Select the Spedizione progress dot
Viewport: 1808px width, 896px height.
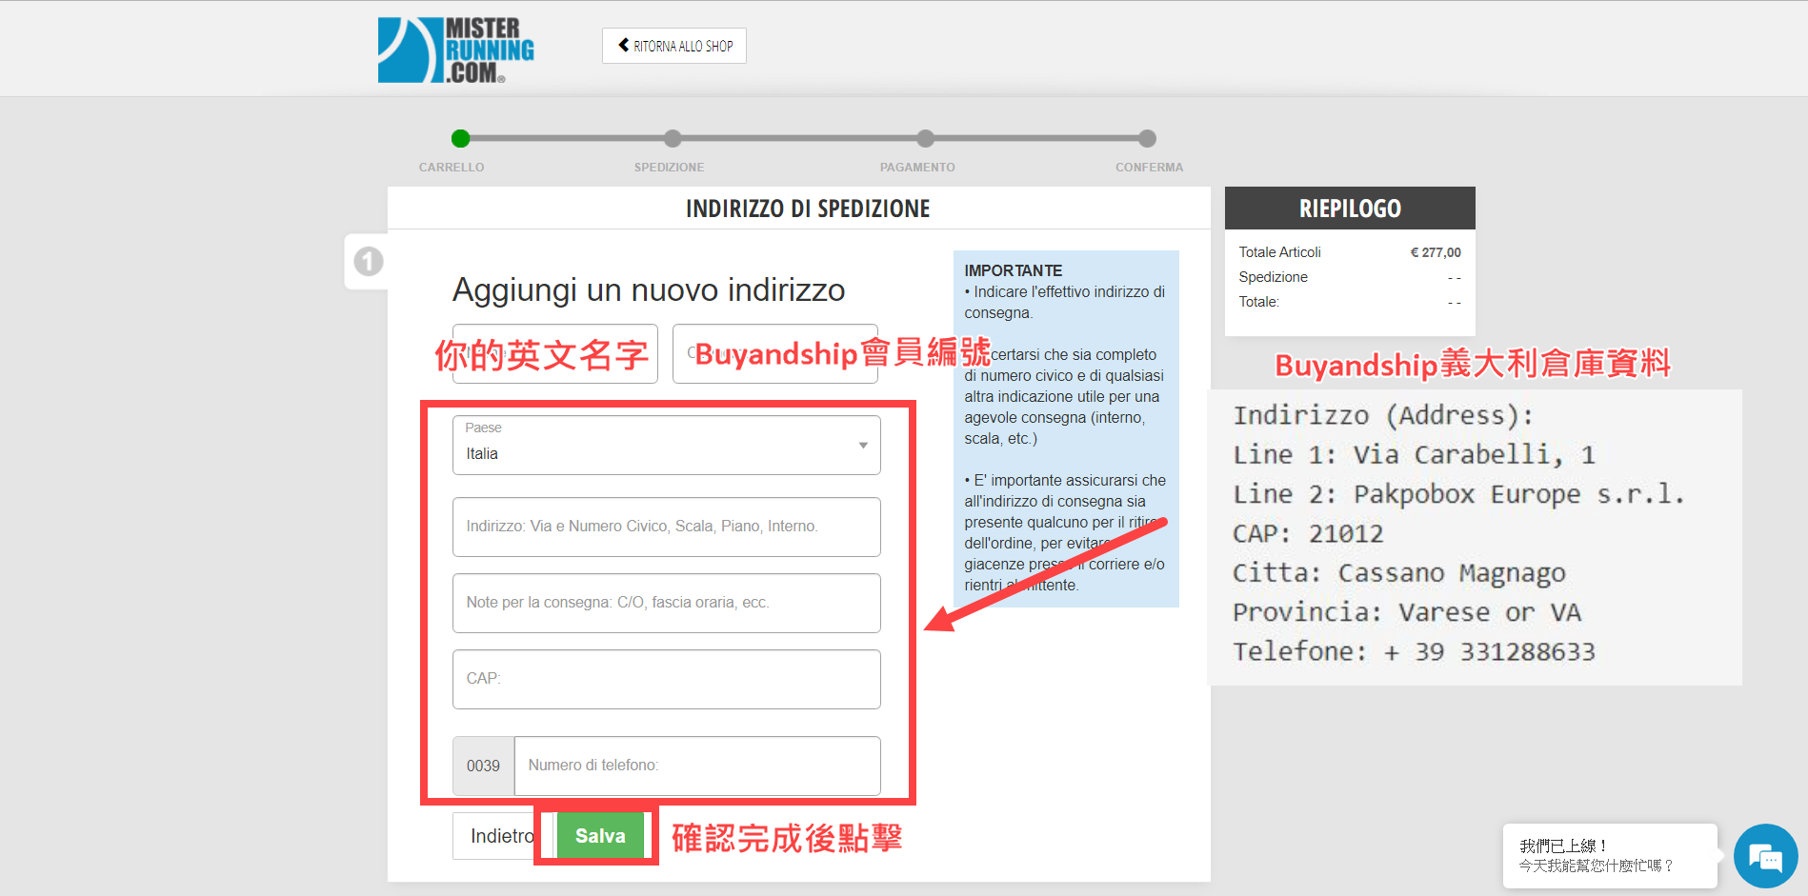click(x=673, y=139)
